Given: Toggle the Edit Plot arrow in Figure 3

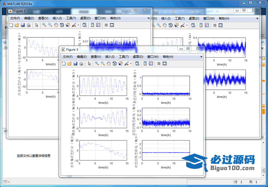Looking at the screenshot, I should click(89, 64).
